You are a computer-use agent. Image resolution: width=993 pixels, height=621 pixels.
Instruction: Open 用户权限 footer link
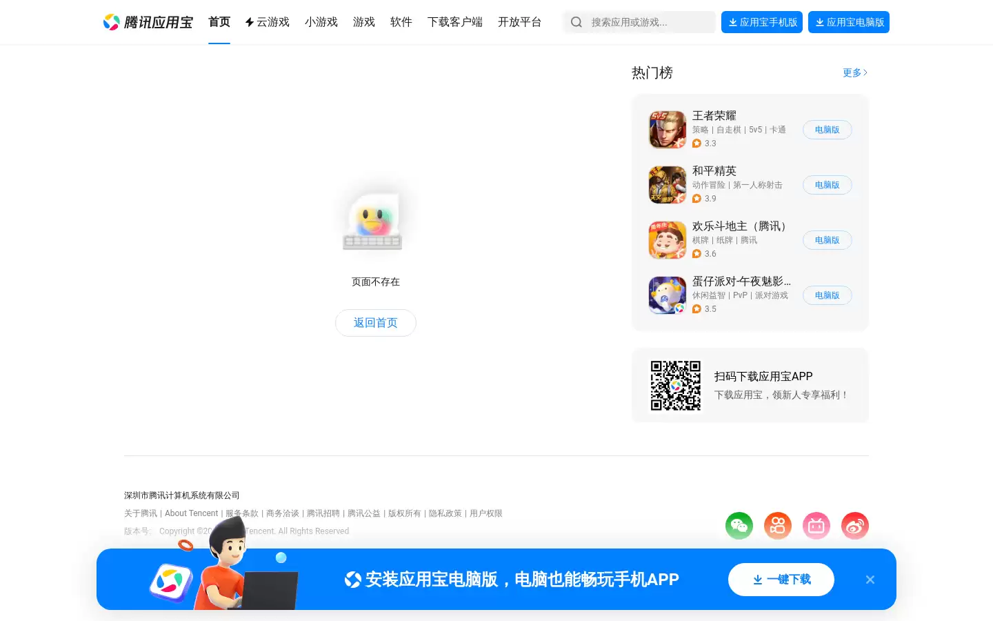pos(486,513)
